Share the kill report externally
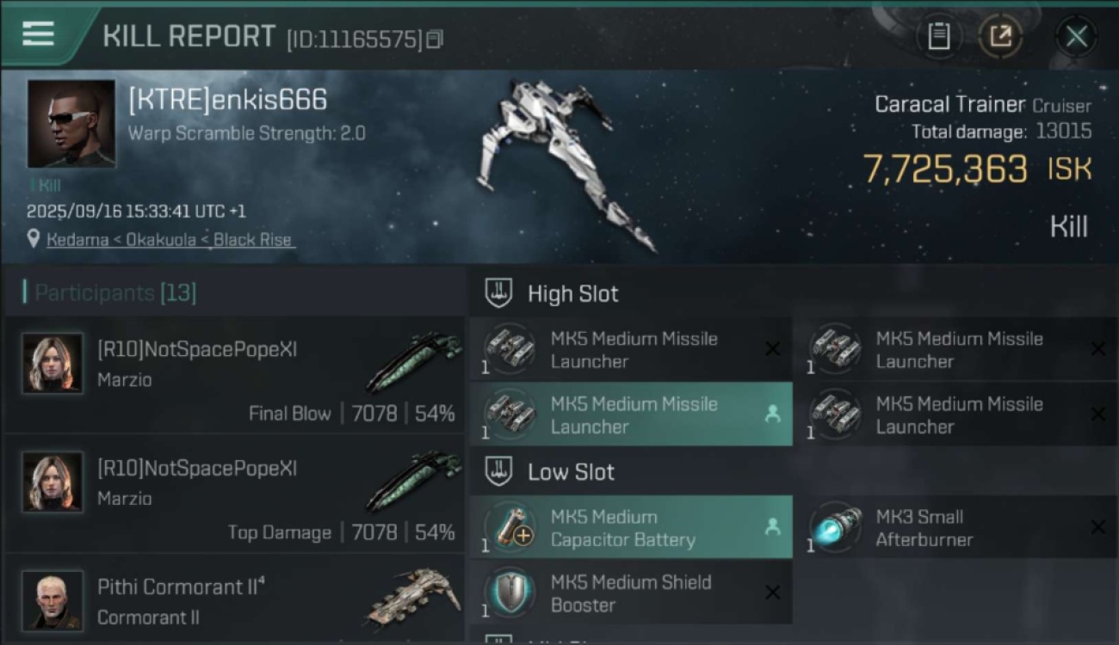The height and width of the screenshot is (645, 1119). click(1000, 36)
